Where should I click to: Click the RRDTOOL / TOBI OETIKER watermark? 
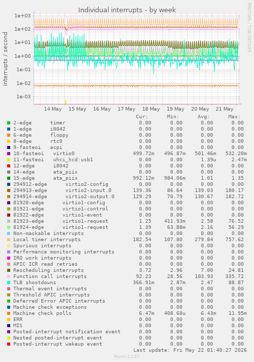[249, 27]
